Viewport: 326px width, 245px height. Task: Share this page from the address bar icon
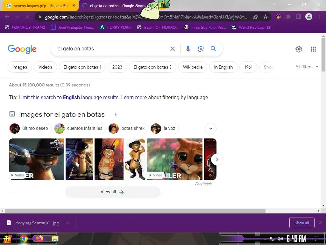(x=256, y=17)
